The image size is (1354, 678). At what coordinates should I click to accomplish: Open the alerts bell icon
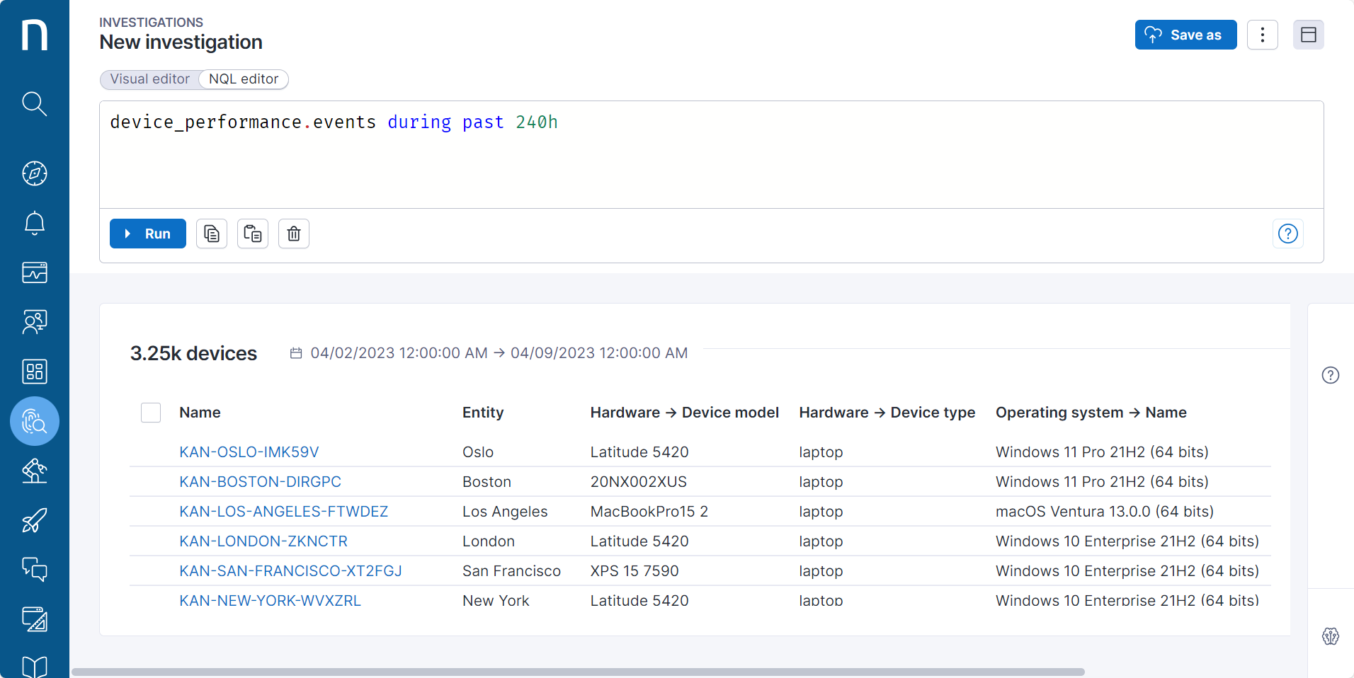pos(34,224)
